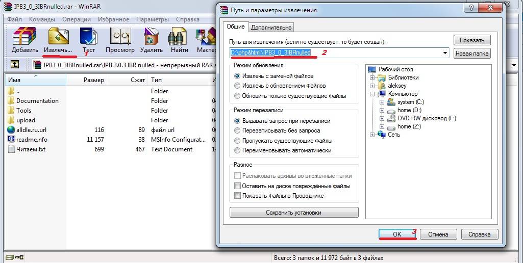Select Рабочий стол in folder tree
This screenshot has width=523, height=263.
[395, 69]
